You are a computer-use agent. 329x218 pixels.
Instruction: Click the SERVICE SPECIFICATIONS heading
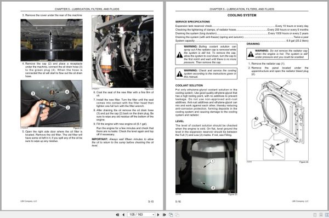pos(192,22)
